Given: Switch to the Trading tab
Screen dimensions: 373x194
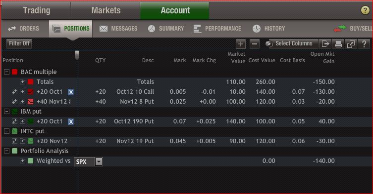Looking at the screenshot, I should click(x=36, y=10).
